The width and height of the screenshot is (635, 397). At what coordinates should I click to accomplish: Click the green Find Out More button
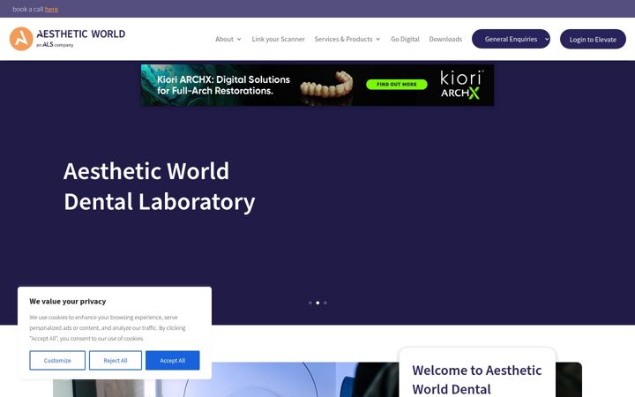(397, 85)
